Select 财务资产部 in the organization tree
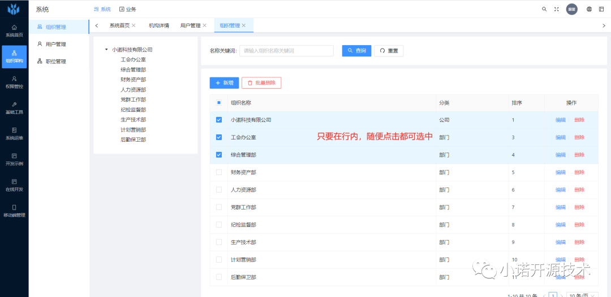 [x=134, y=80]
